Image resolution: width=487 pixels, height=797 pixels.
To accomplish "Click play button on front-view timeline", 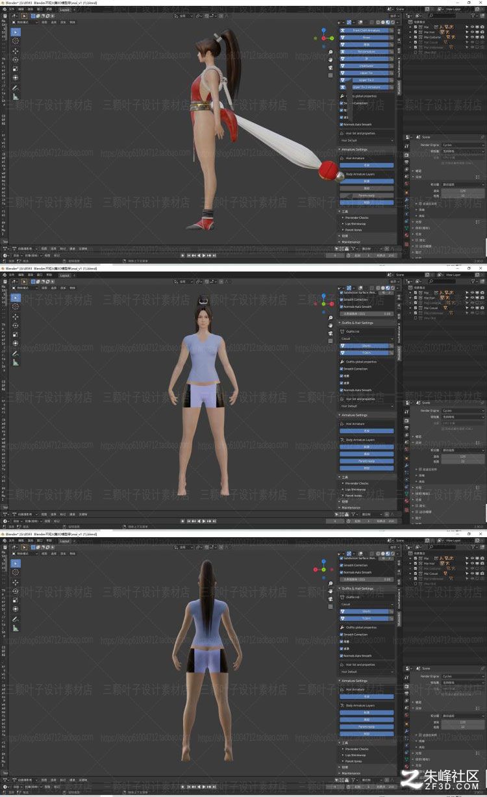I will tap(205, 521).
